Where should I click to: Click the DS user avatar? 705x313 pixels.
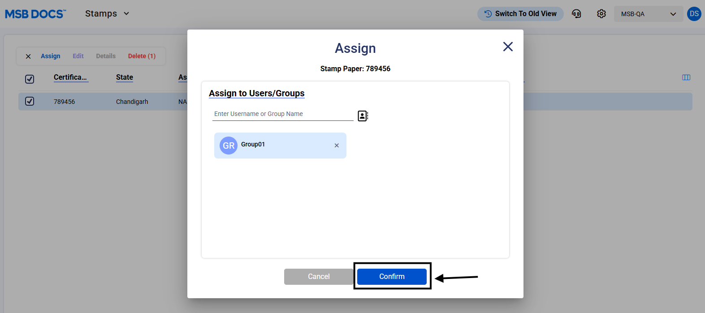pos(694,14)
